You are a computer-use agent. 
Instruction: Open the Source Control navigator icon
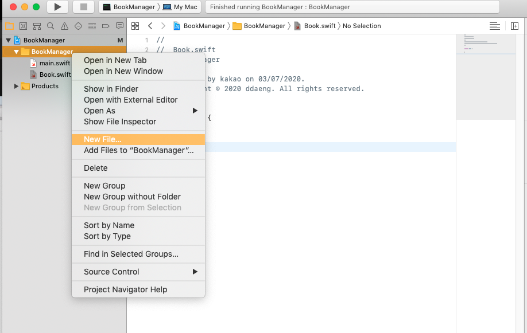[x=23, y=26]
